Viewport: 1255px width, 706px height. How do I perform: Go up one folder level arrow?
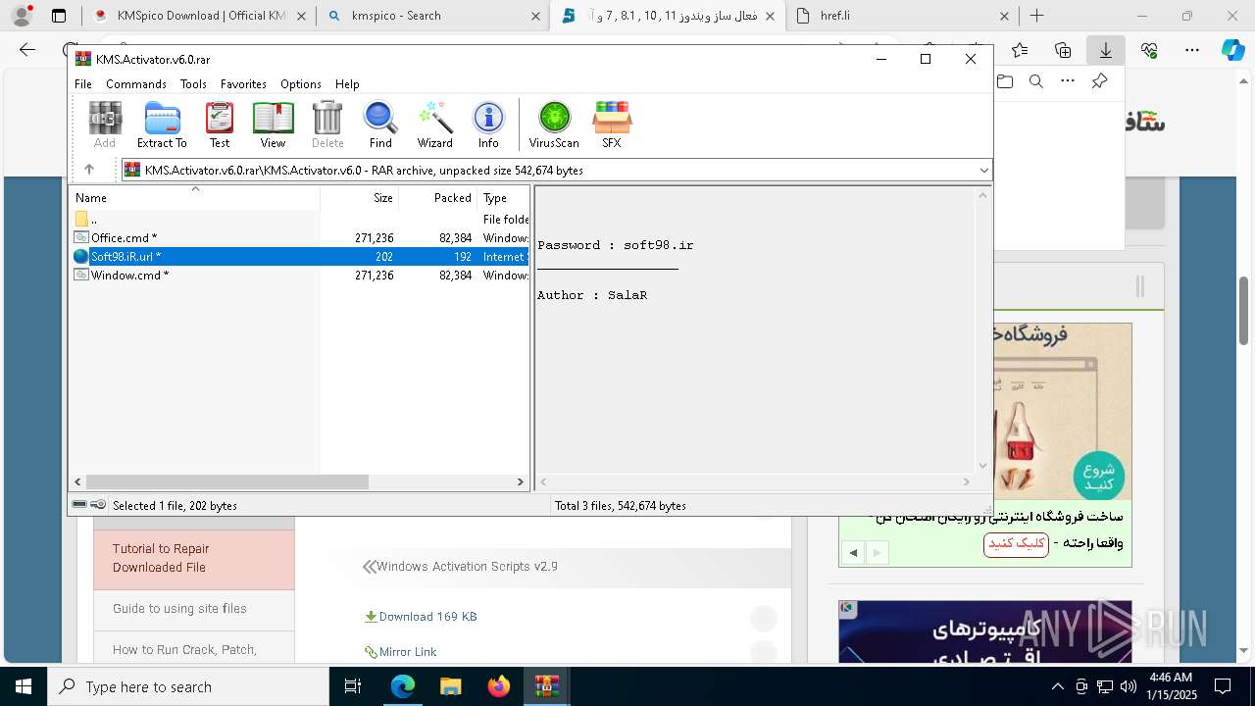pyautogui.click(x=89, y=170)
